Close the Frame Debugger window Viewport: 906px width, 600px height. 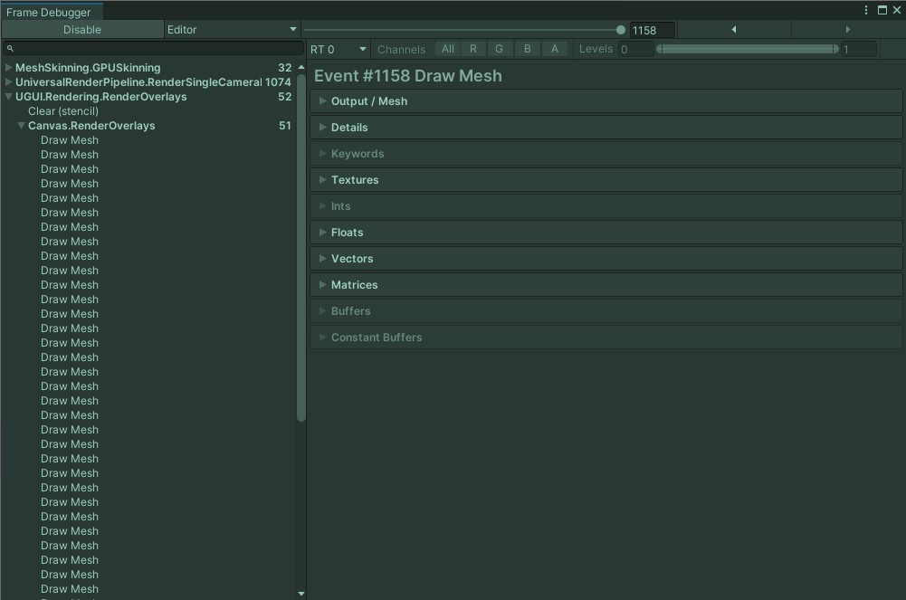(x=897, y=10)
